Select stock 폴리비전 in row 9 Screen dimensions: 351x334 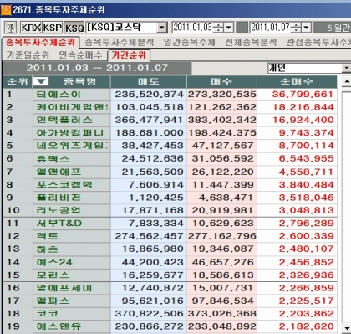(x=58, y=198)
